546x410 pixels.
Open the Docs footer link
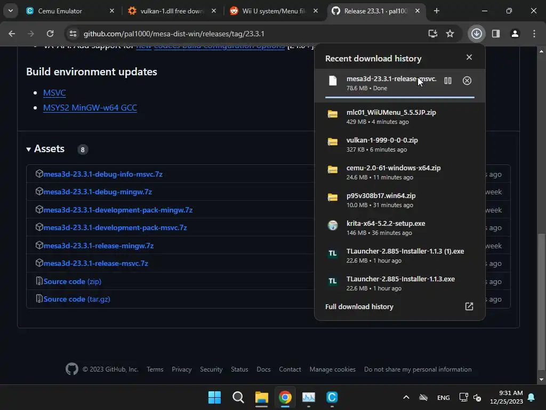tap(263, 369)
